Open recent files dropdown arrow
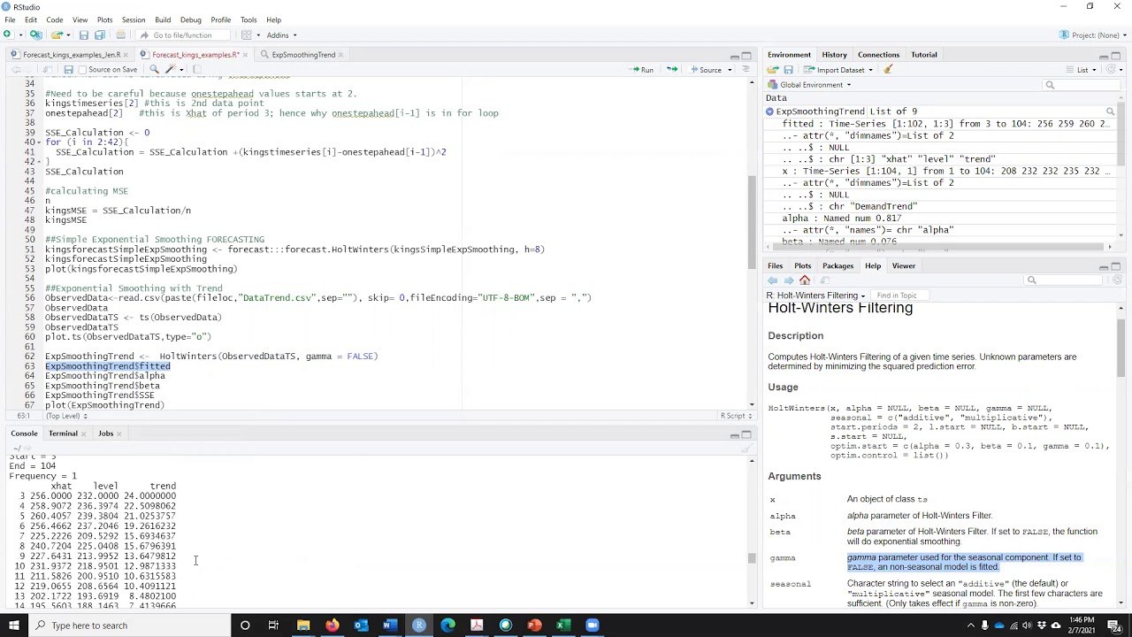Screen dimensions: 1132x637 coord(68,35)
